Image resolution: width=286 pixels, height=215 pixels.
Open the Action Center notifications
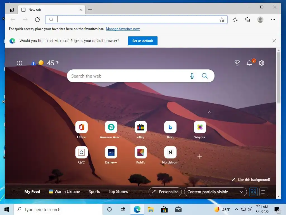point(277,209)
